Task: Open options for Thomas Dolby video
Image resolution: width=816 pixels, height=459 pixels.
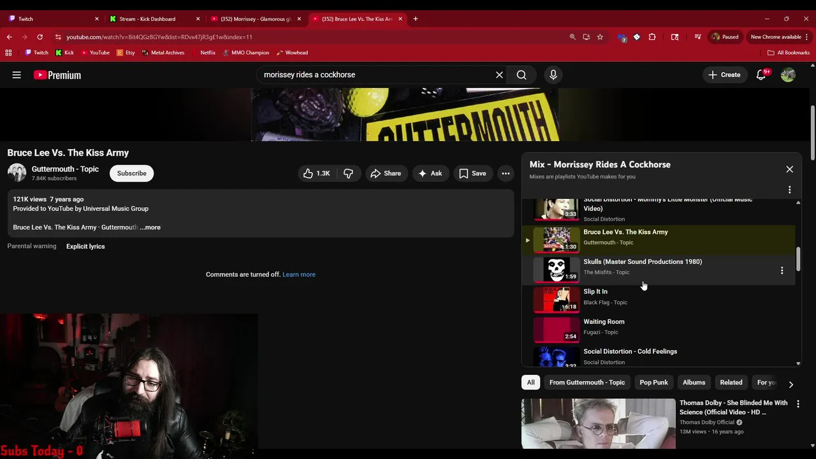Action: [798, 404]
